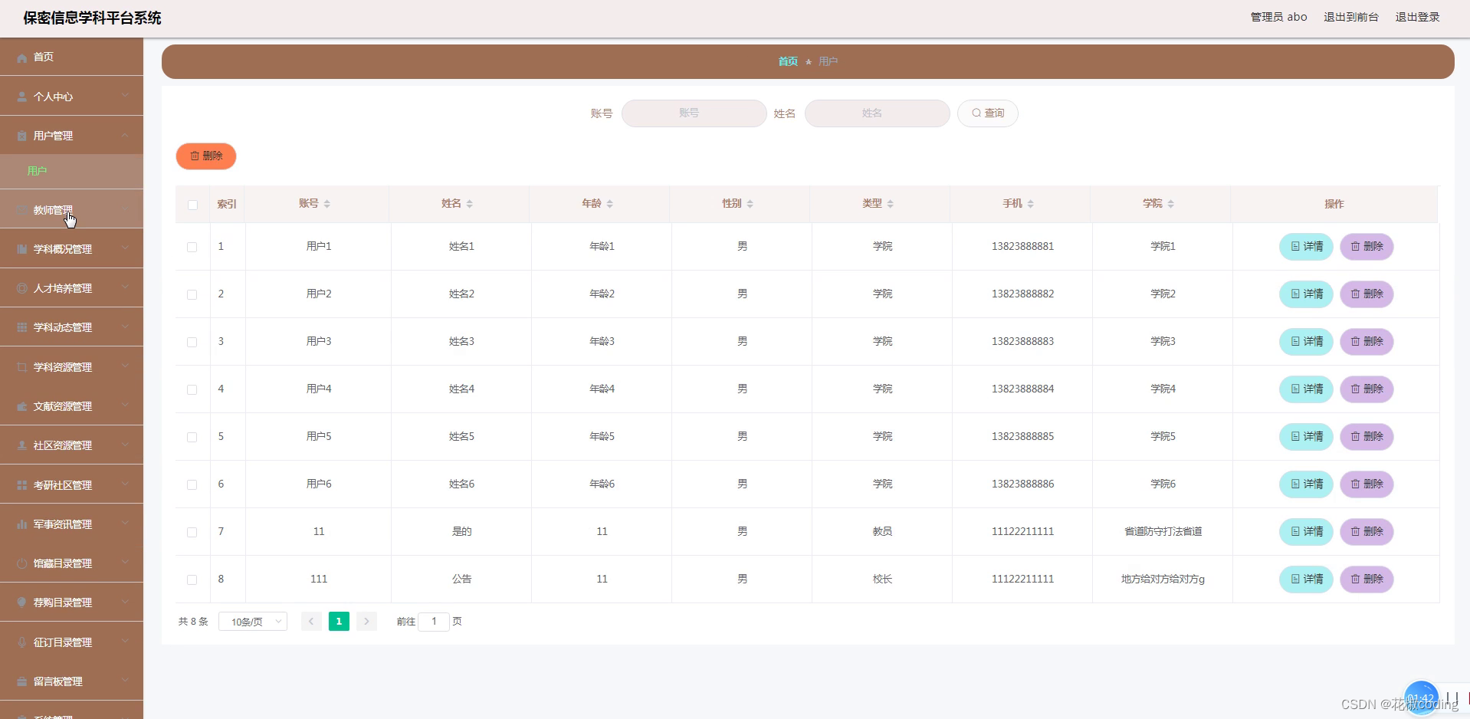
Task: Check the checkbox for row with 姓名 公告
Action: [x=192, y=579]
